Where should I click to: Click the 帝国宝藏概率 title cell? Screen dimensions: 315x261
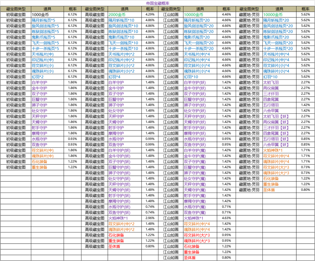[157, 3]
